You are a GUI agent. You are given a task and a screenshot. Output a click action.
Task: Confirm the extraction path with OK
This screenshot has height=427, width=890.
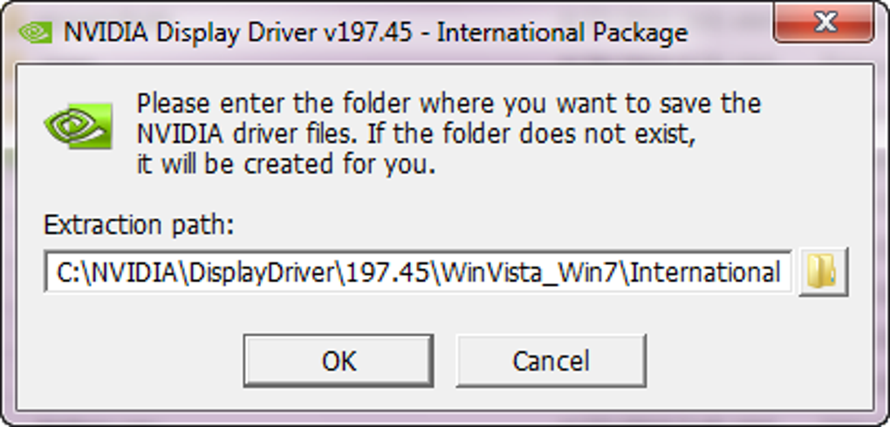pos(339,361)
